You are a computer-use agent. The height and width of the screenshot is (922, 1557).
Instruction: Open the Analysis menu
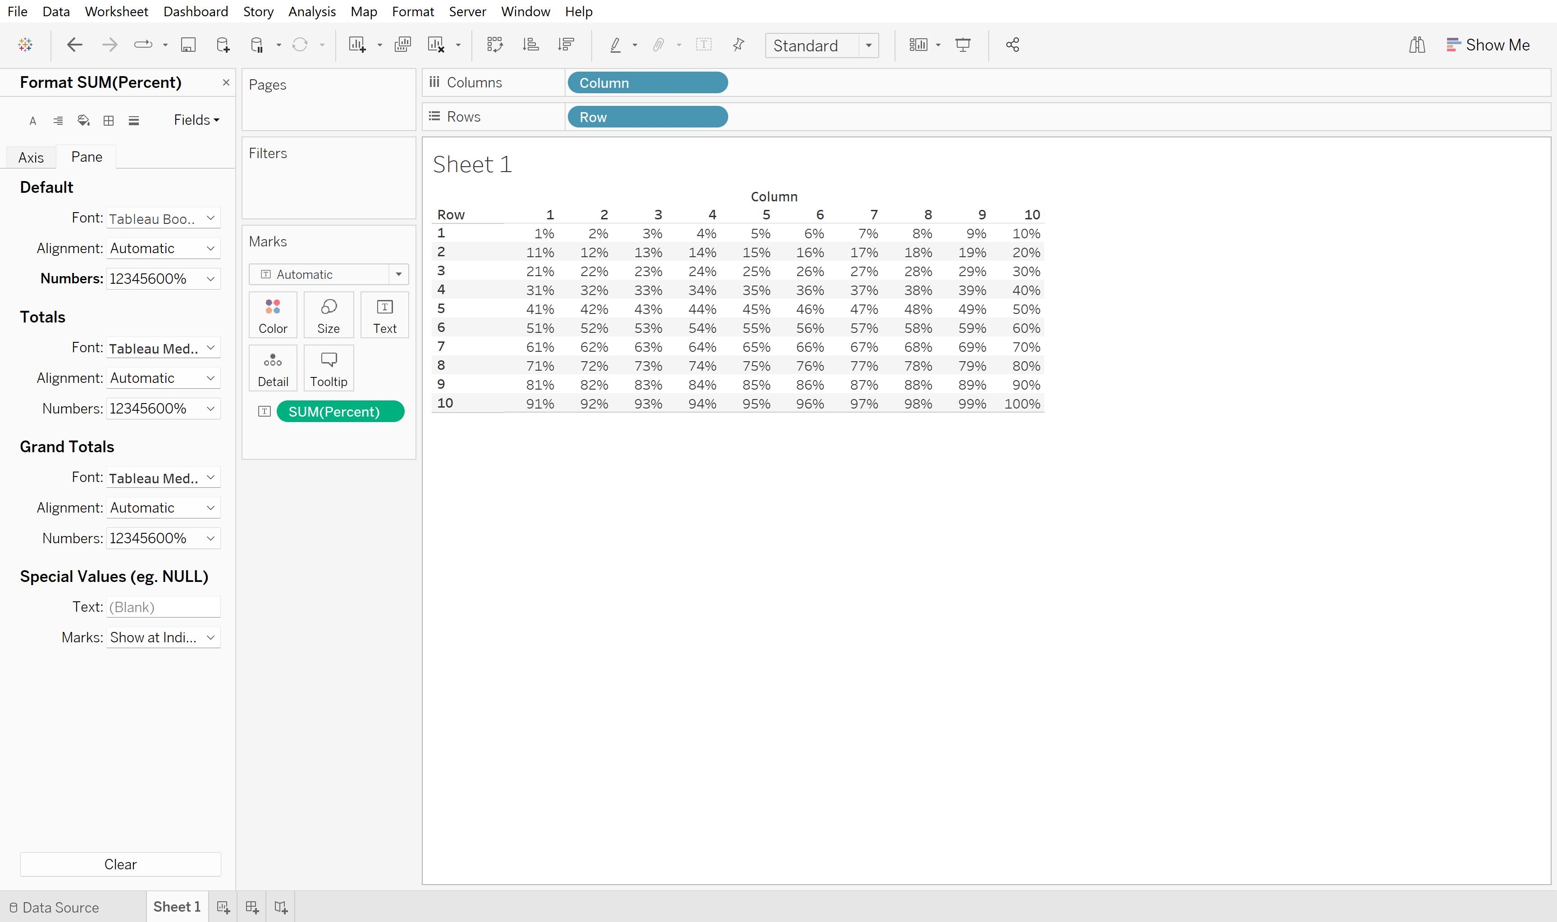click(x=311, y=11)
